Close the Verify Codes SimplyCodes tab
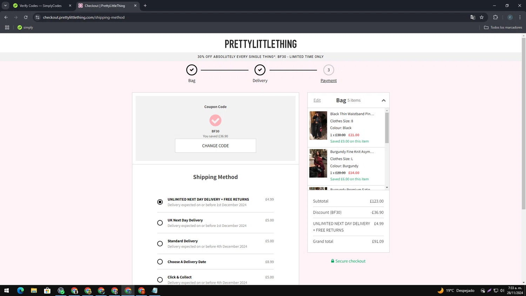This screenshot has width=526, height=296. (x=70, y=6)
